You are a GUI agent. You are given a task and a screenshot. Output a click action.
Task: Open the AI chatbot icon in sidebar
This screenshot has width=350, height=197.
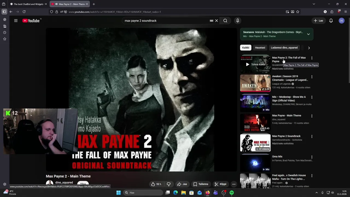click(5, 20)
